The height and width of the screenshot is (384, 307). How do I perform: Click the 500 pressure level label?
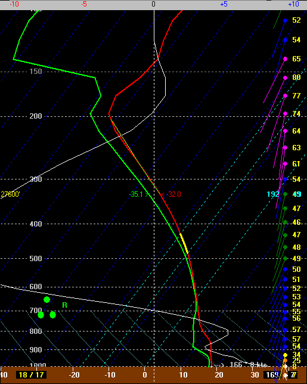(36, 259)
